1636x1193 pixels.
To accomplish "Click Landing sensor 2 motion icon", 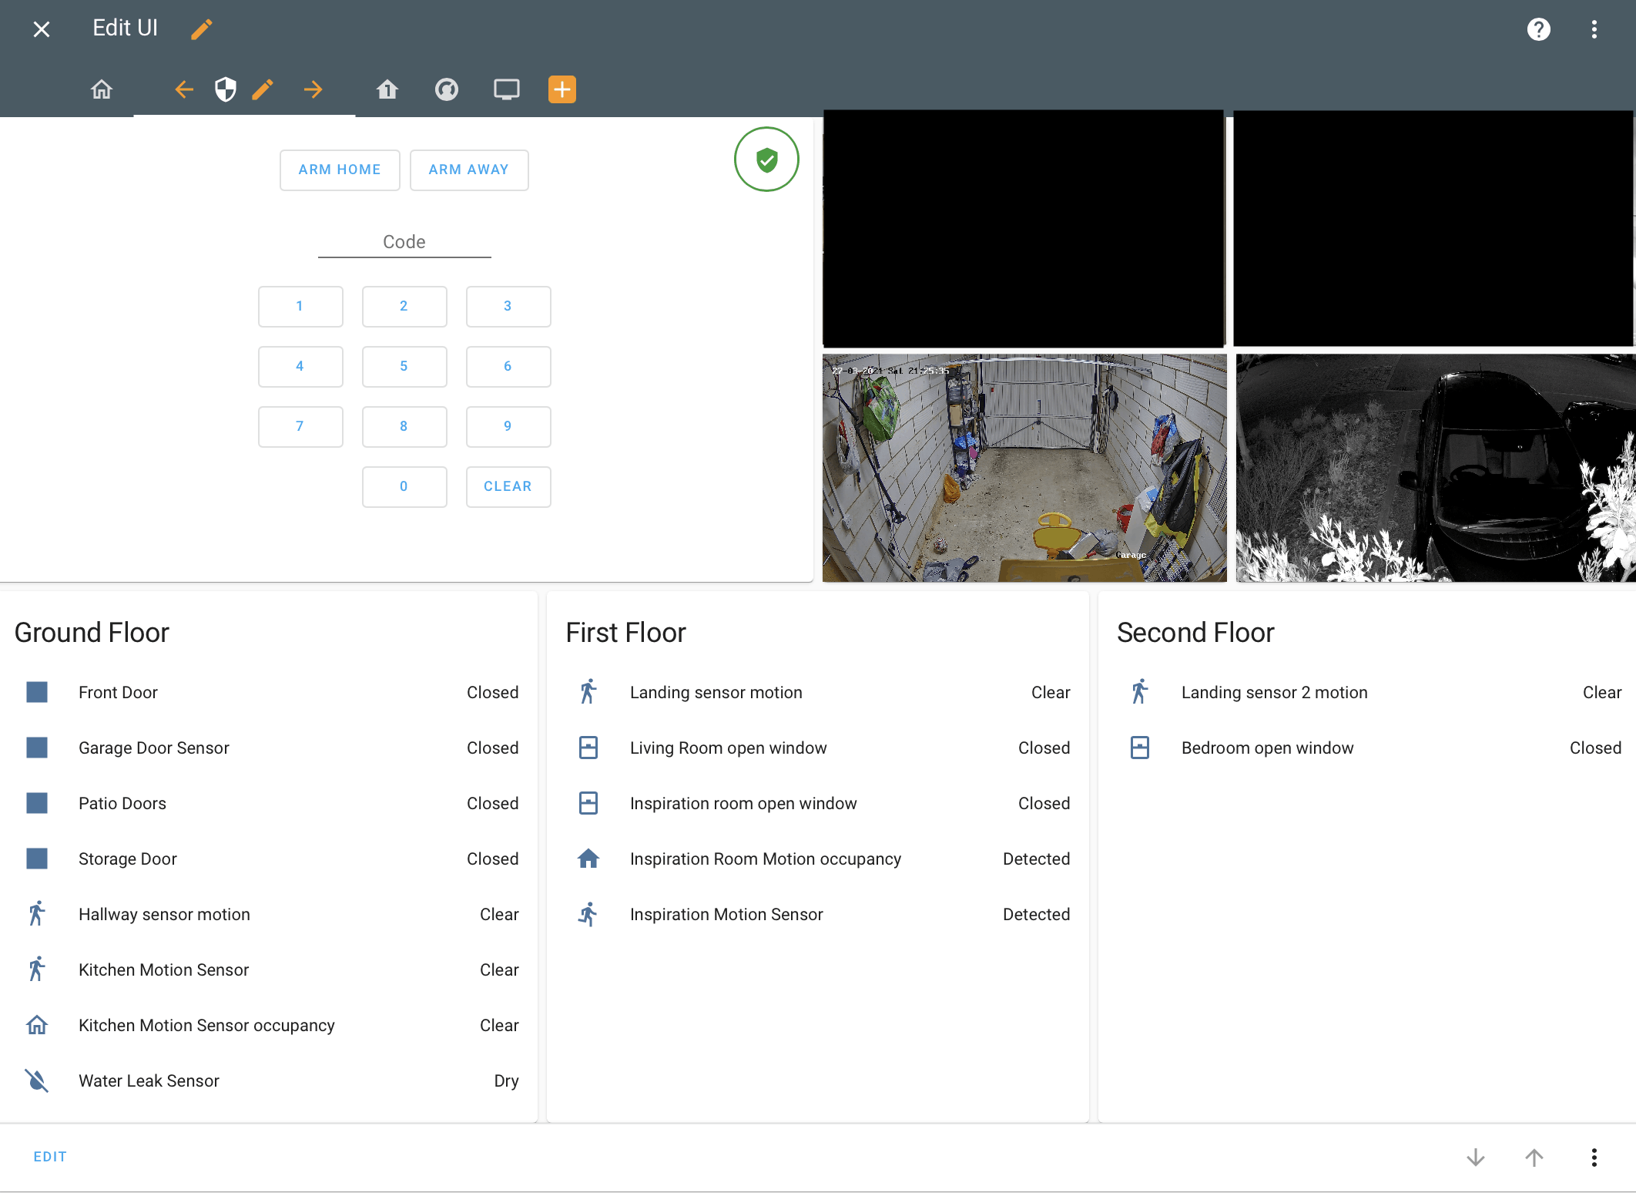I will tap(1140, 692).
